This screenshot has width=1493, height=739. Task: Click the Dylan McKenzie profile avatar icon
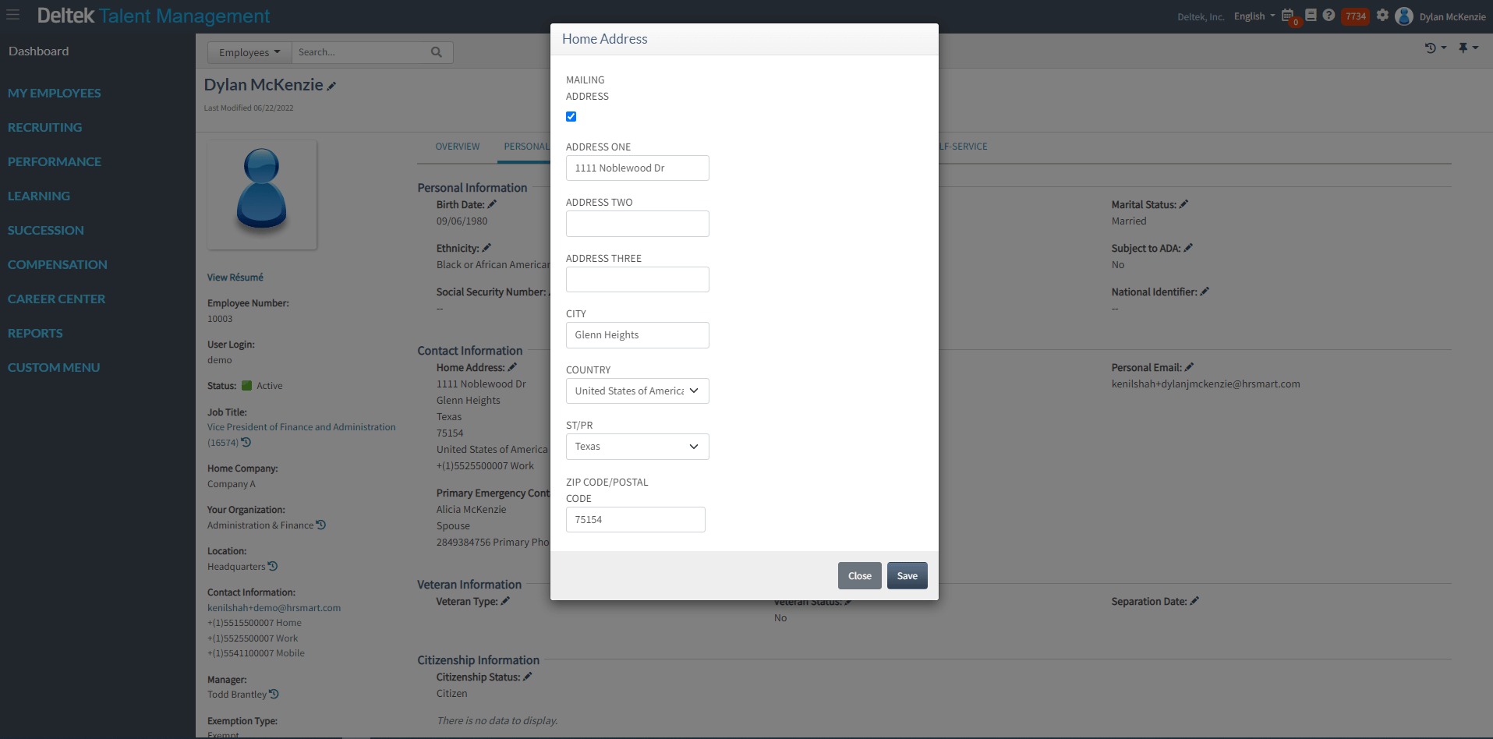coord(1403,16)
